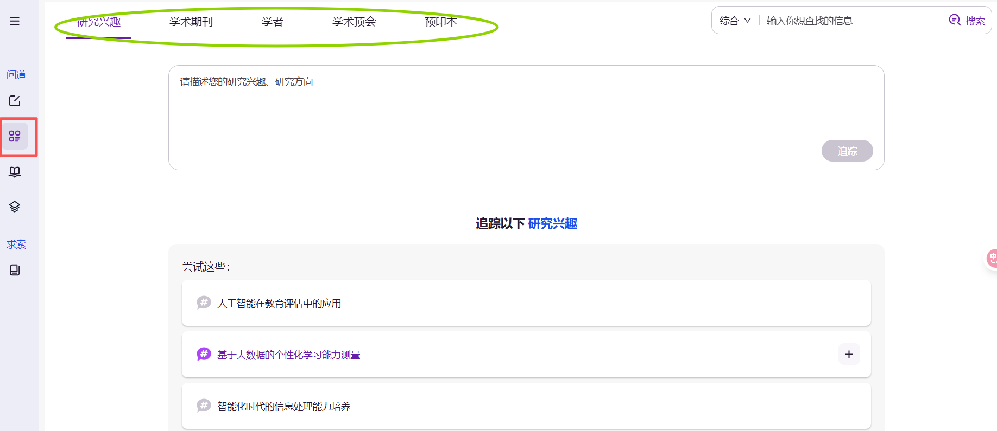Image resolution: width=997 pixels, height=431 pixels.
Task: Click the book icon below 求索
Action: (x=15, y=270)
